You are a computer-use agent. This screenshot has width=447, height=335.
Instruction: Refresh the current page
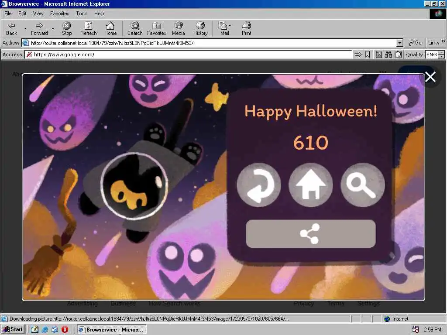click(88, 29)
